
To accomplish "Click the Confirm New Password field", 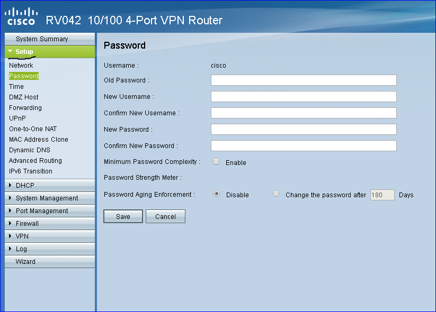I will [x=304, y=146].
